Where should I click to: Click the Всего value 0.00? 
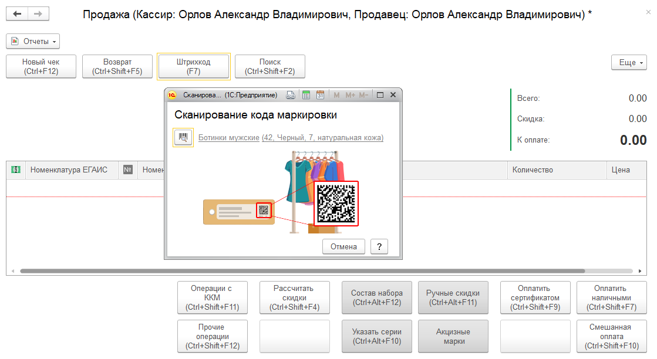pos(638,99)
